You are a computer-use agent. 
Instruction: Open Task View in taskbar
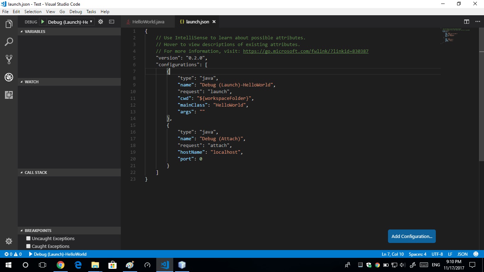coord(43,265)
